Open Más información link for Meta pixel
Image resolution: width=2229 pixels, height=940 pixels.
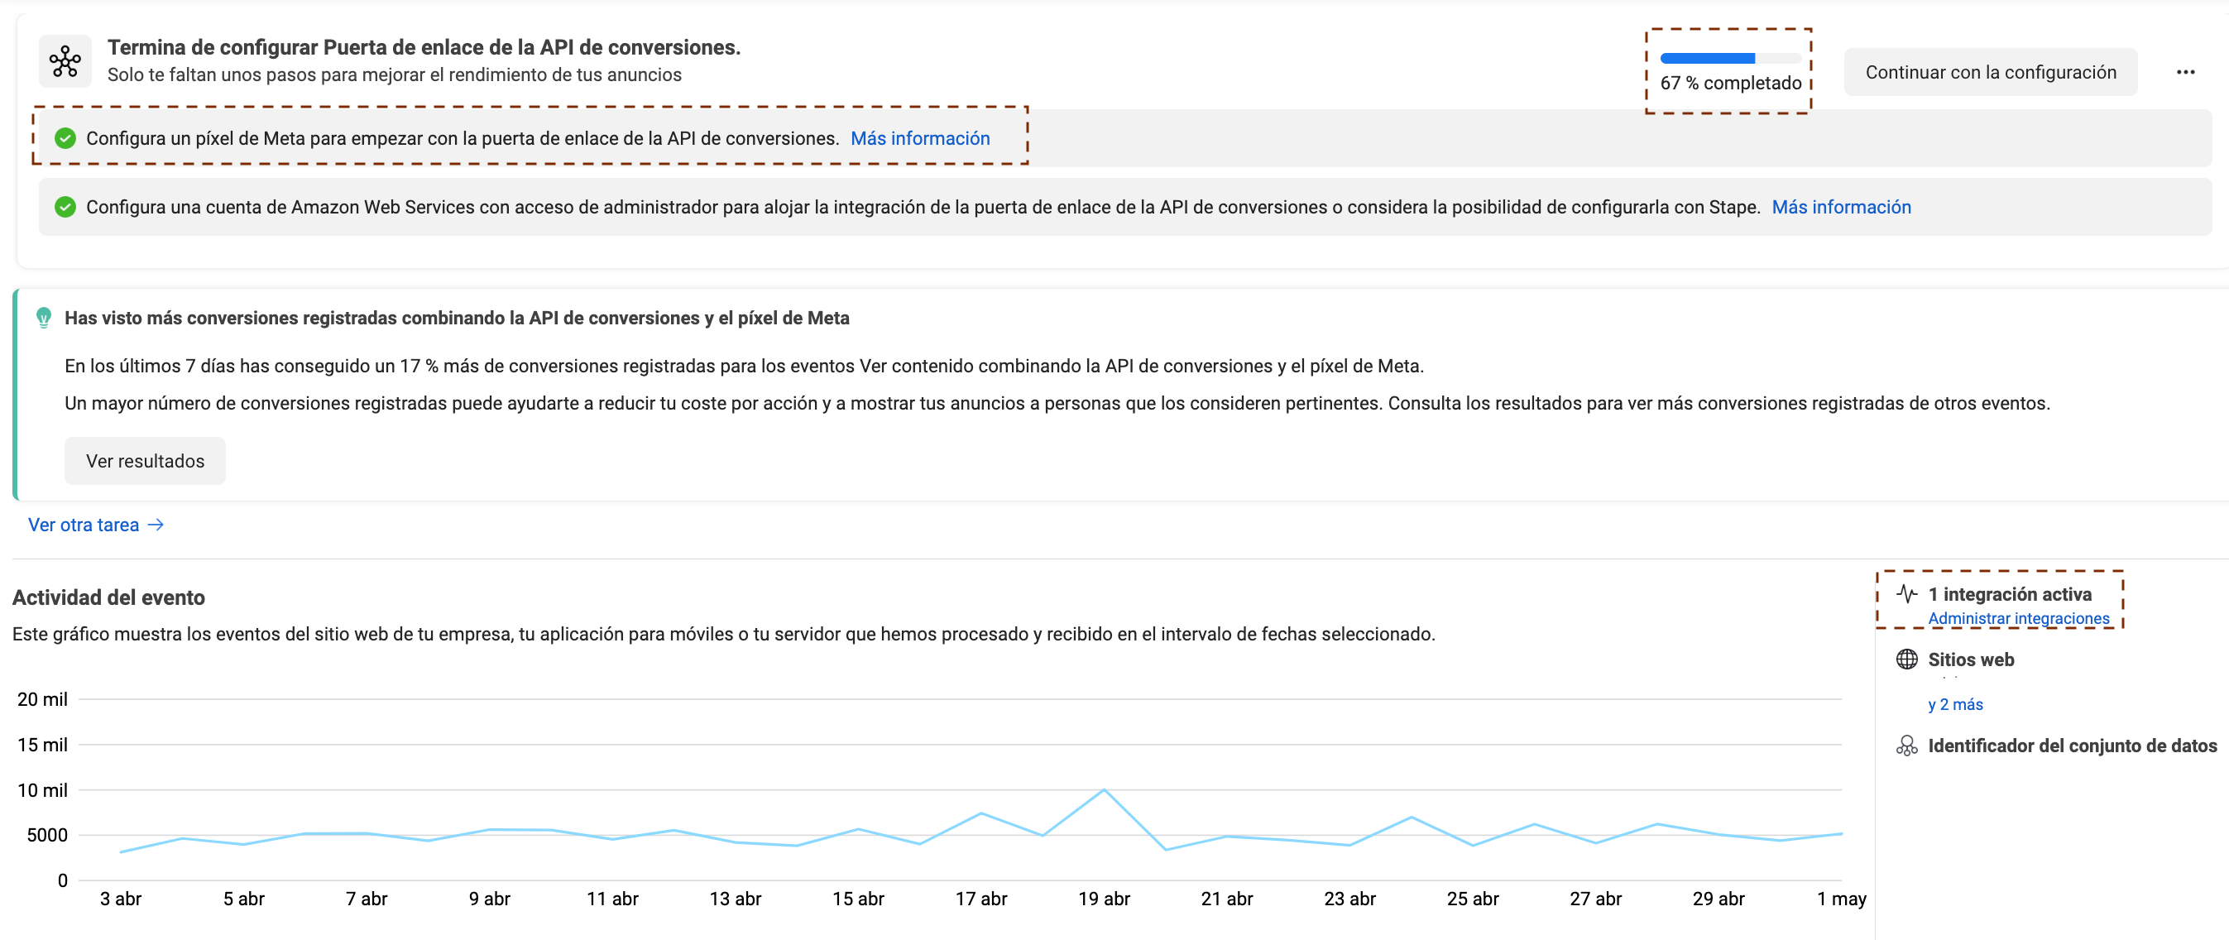tap(920, 138)
